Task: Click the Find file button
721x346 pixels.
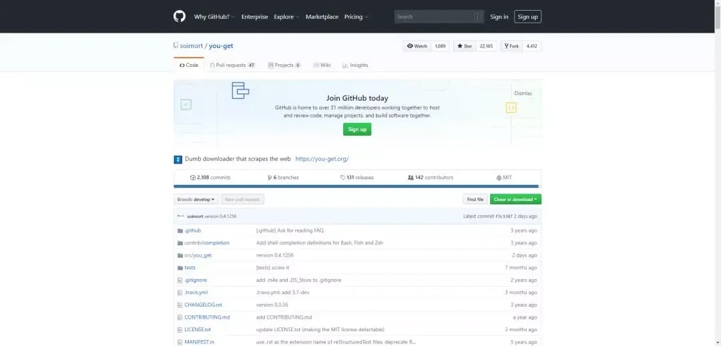Action: click(475, 200)
